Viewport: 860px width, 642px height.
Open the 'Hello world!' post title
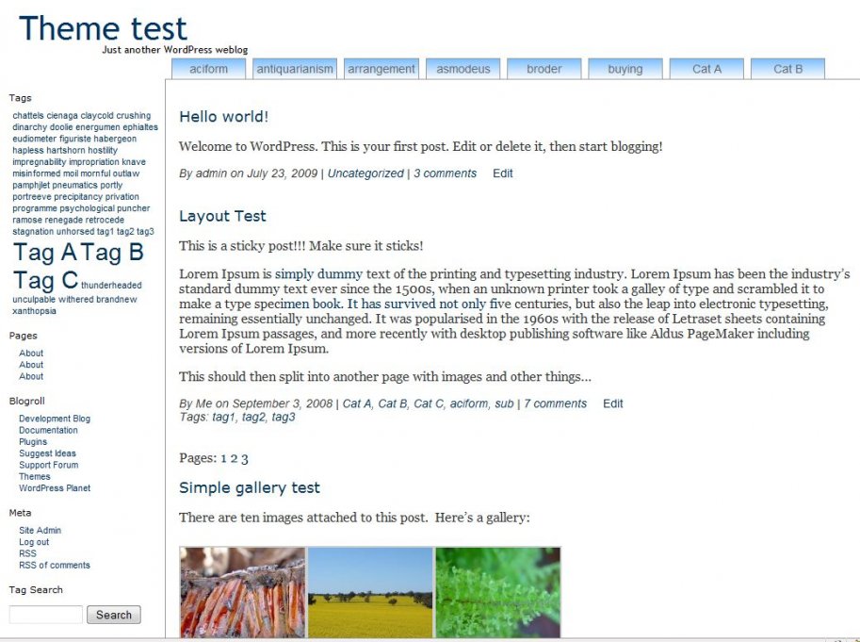223,117
